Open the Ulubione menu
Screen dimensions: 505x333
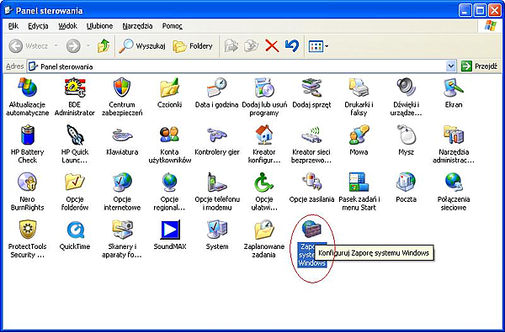(99, 26)
